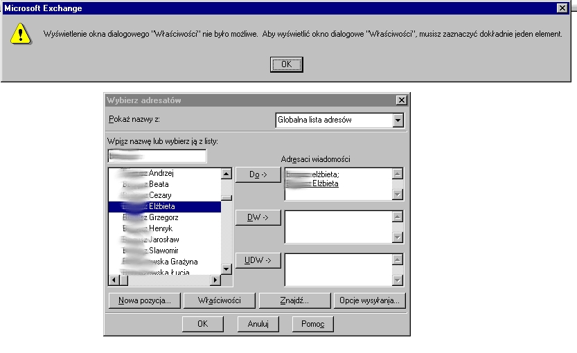Click the DW box scroll up arrow
This screenshot has height=353, width=577.
point(398,217)
